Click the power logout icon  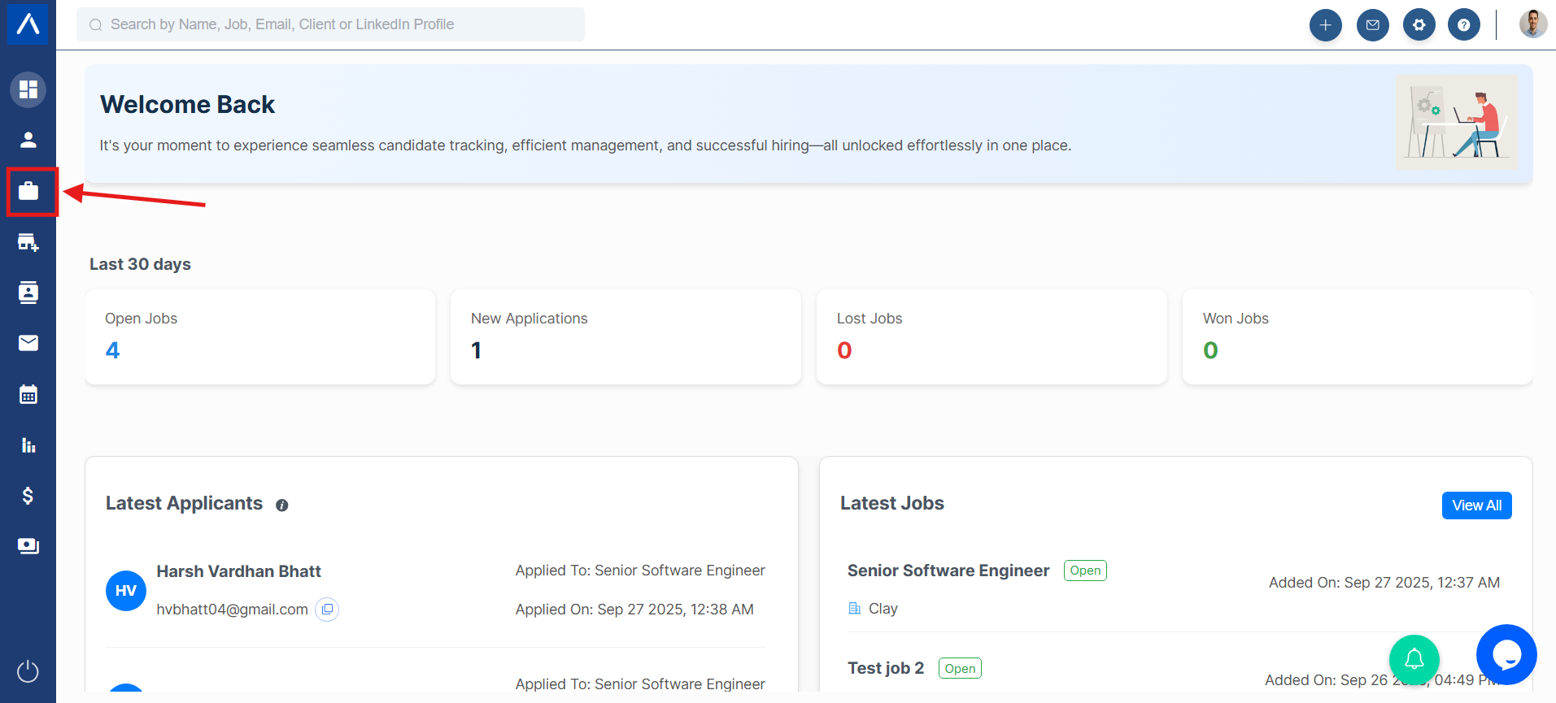pyautogui.click(x=28, y=671)
